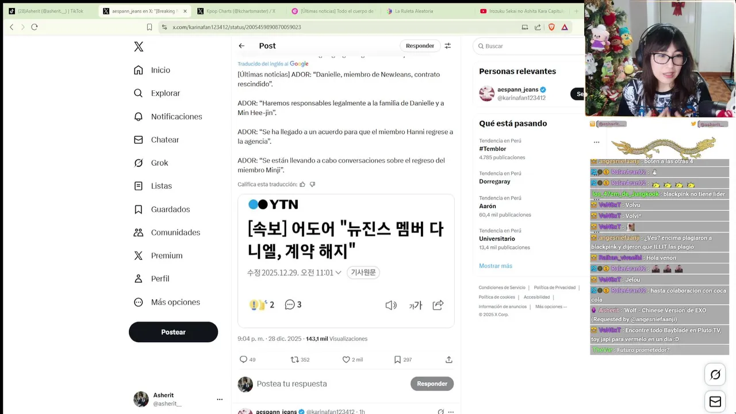
Task: Open Información de anuncios link
Action: tap(503, 306)
